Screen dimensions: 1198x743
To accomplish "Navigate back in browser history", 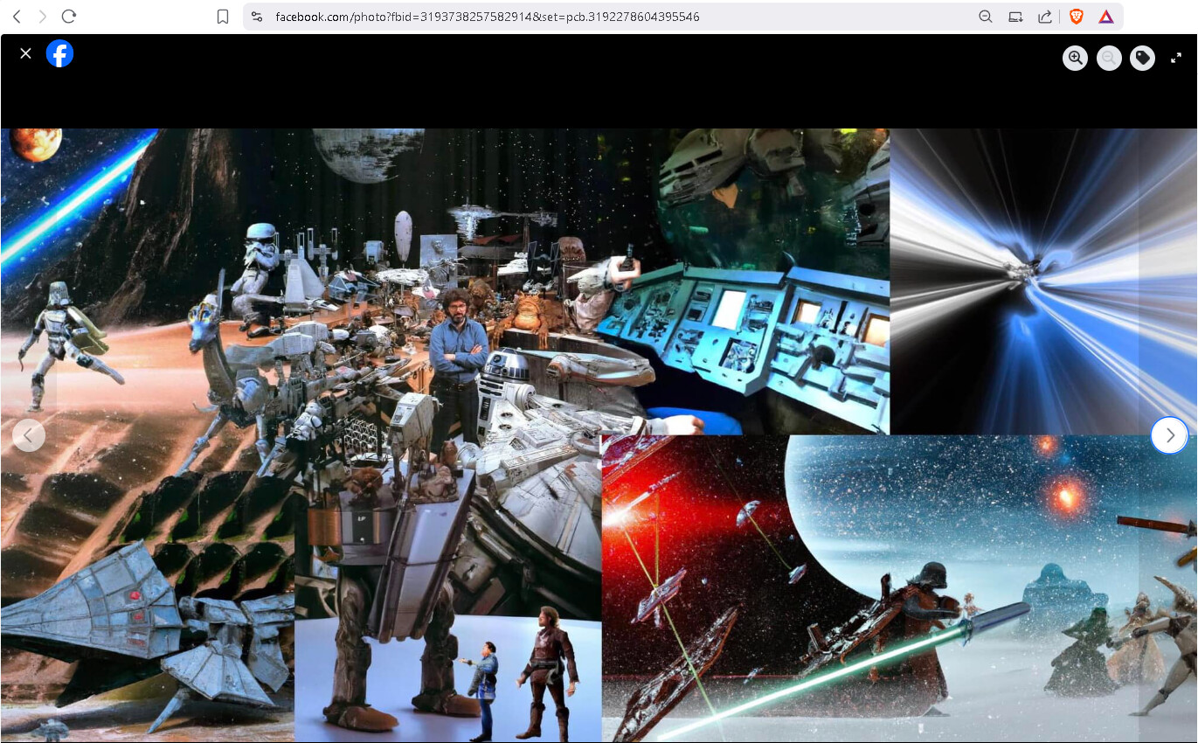I will 17,17.
